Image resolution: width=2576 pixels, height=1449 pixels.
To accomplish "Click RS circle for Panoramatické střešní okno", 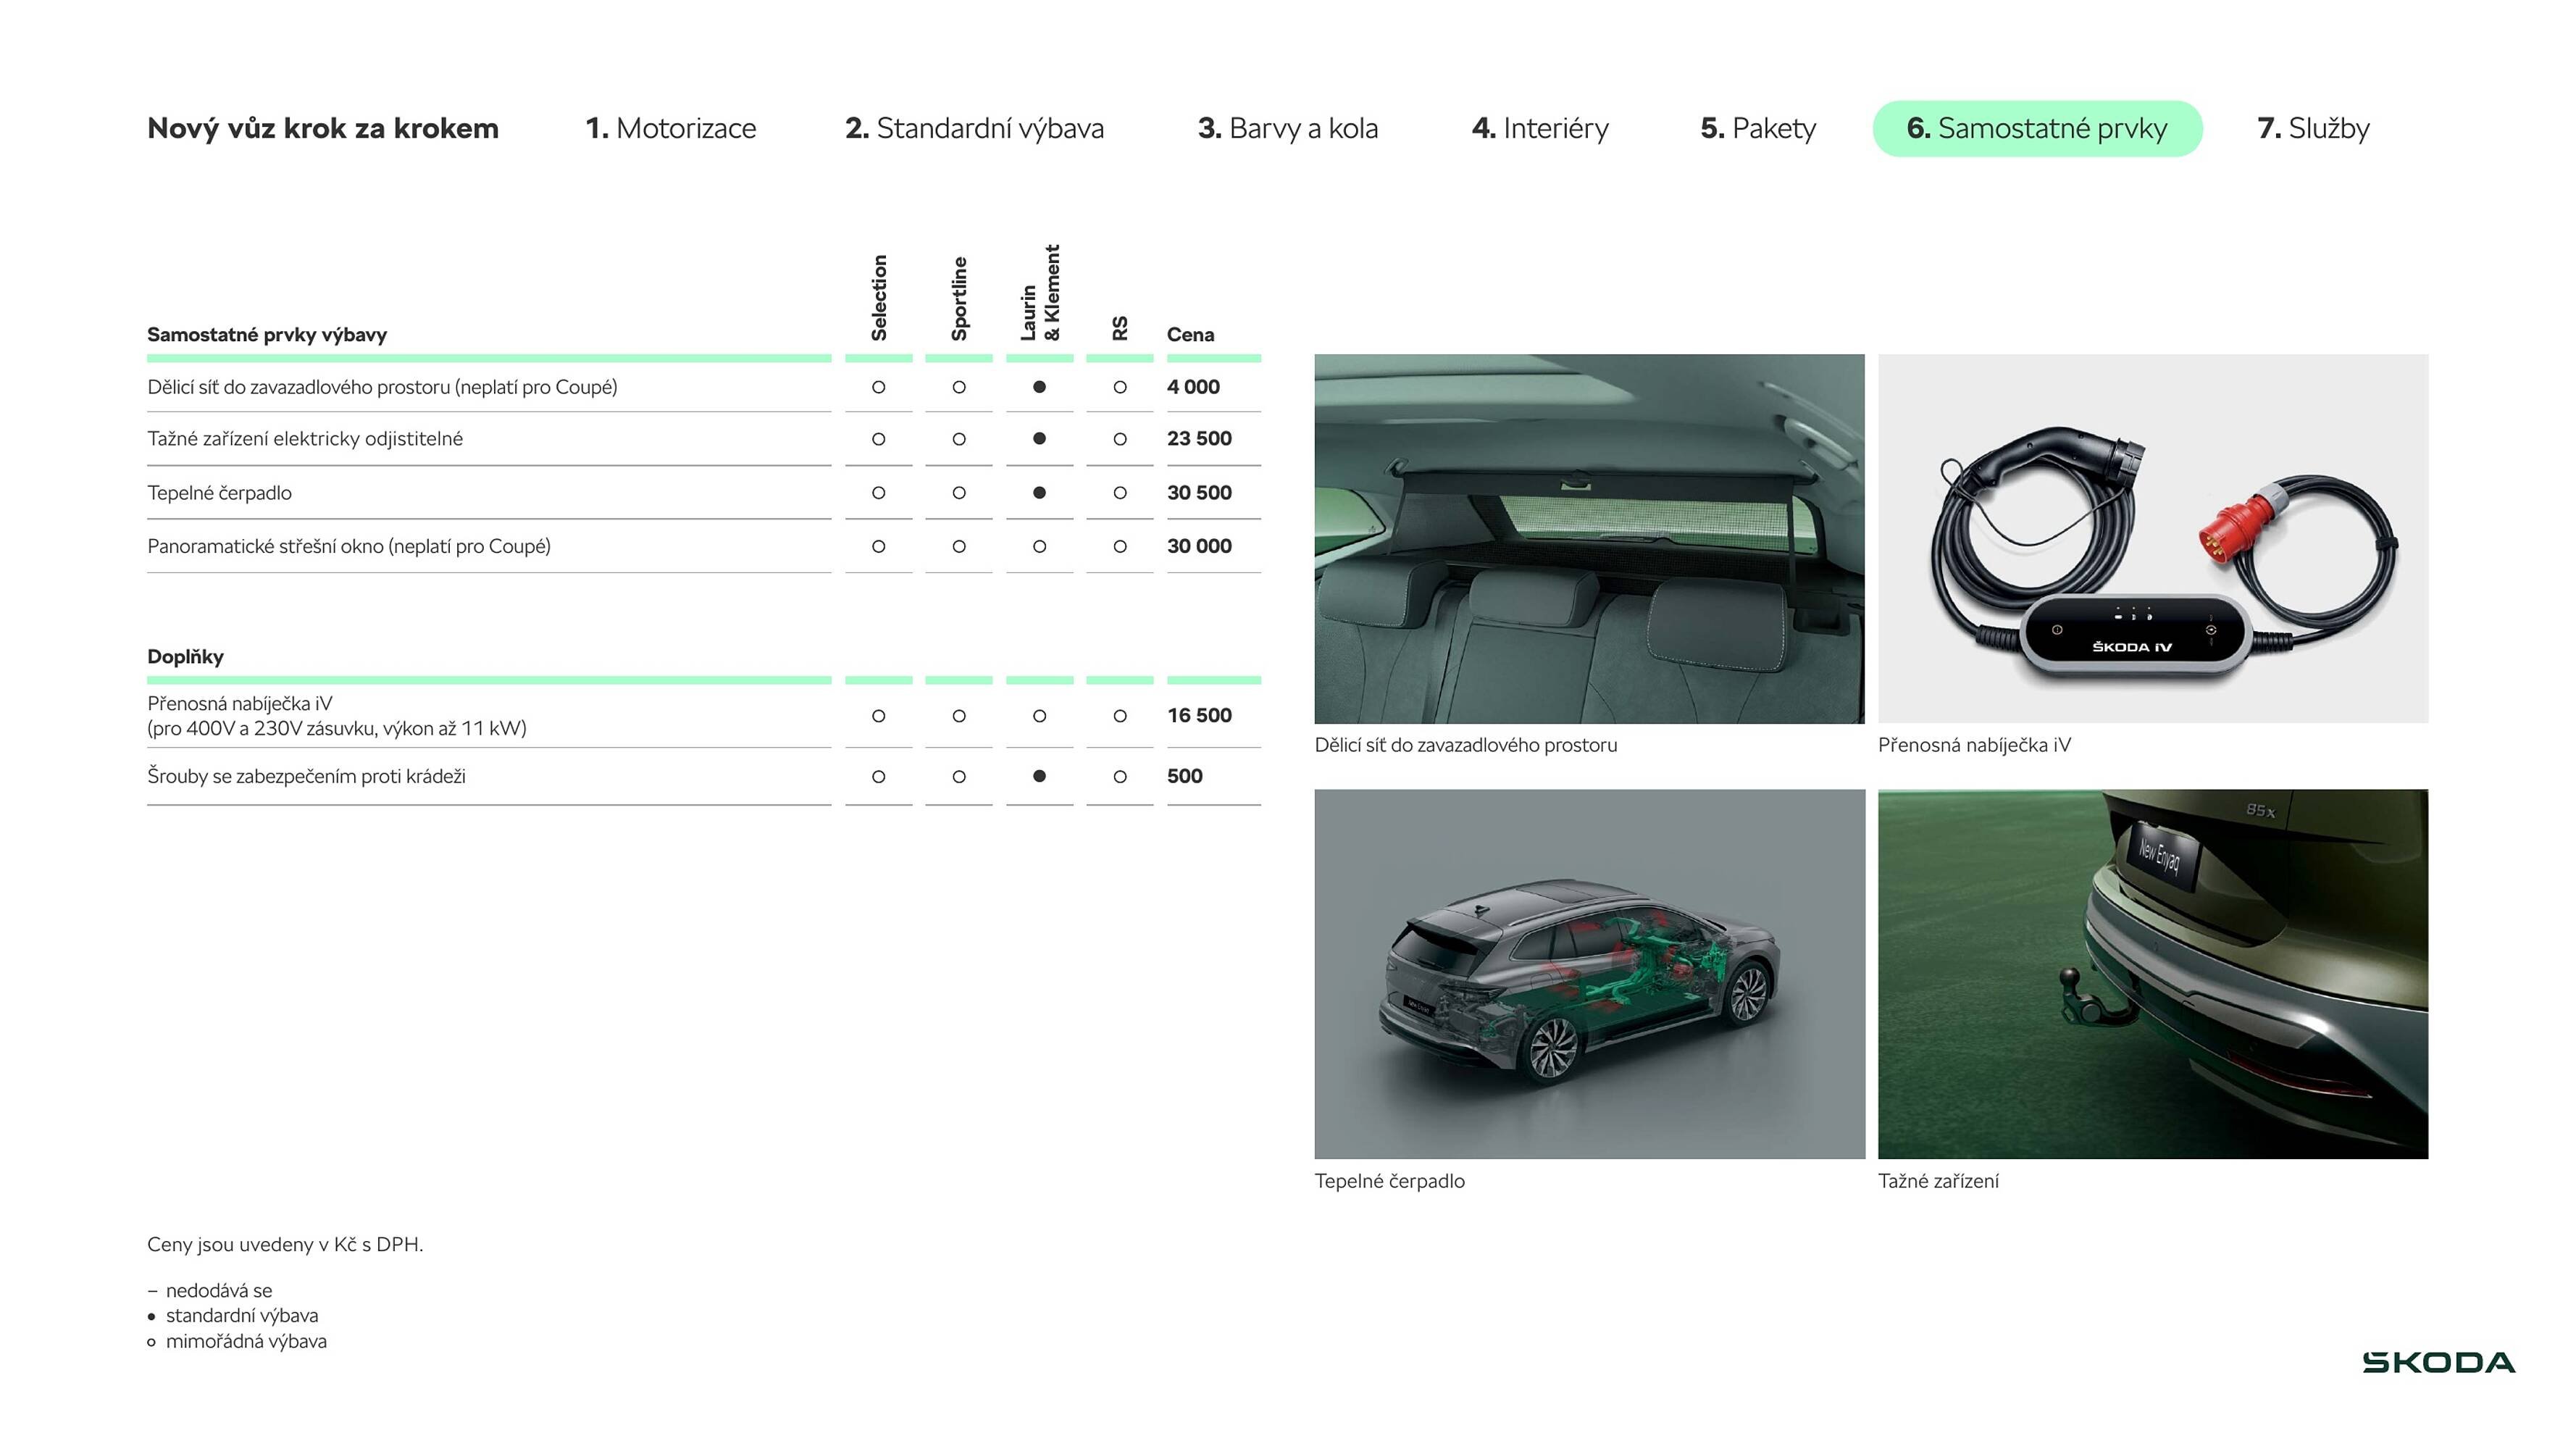I will click(x=1120, y=547).
